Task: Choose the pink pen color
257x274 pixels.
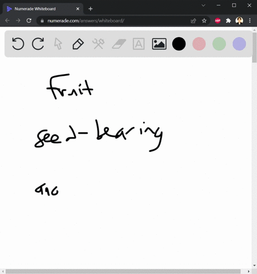Action: (x=199, y=44)
